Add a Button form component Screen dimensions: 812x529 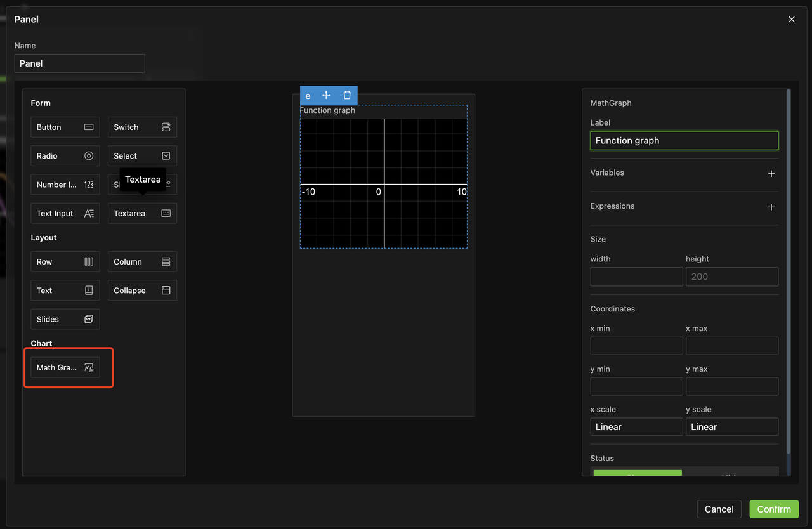point(65,127)
